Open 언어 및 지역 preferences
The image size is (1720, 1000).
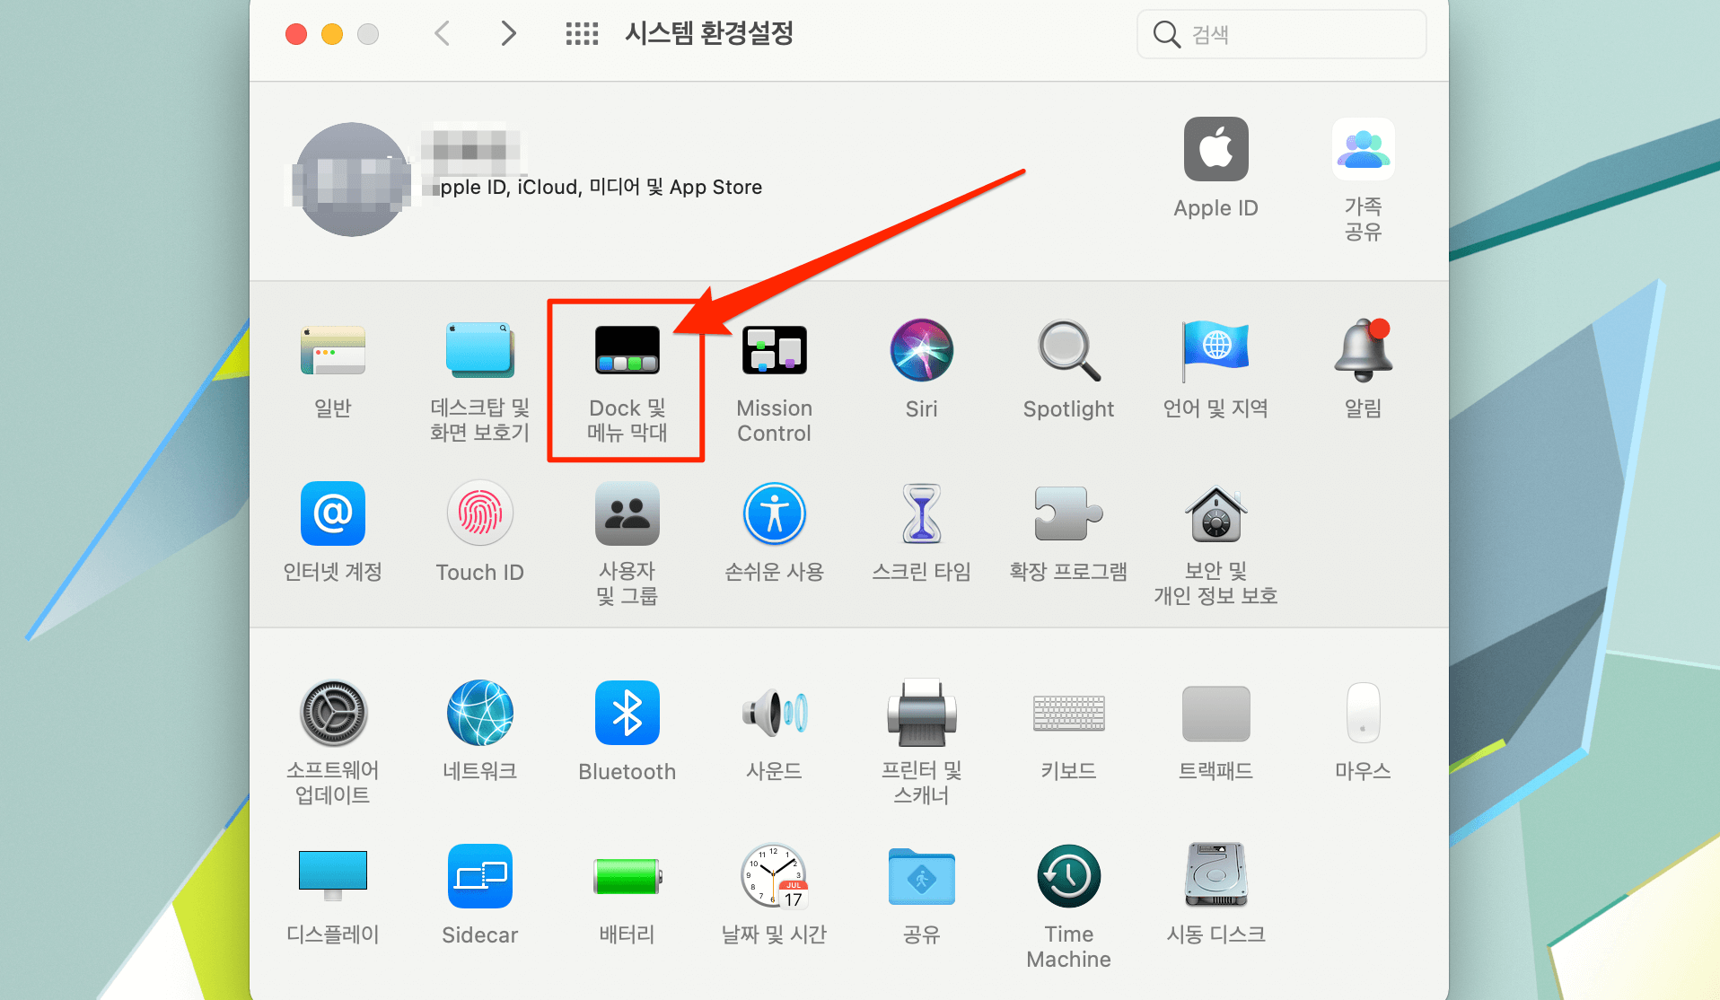click(1215, 351)
